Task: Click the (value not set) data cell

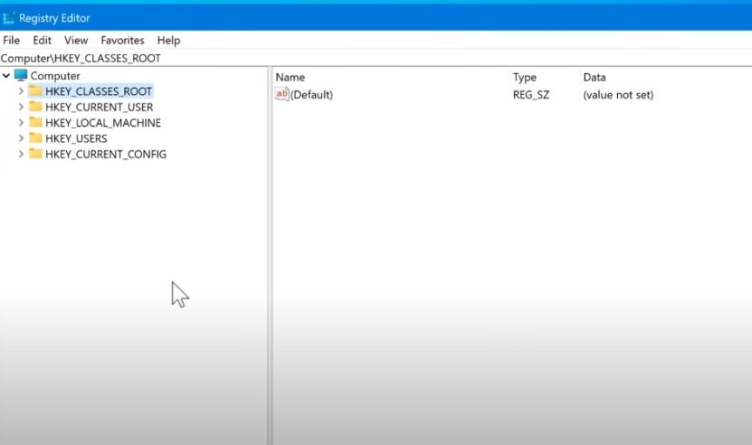Action: (618, 95)
